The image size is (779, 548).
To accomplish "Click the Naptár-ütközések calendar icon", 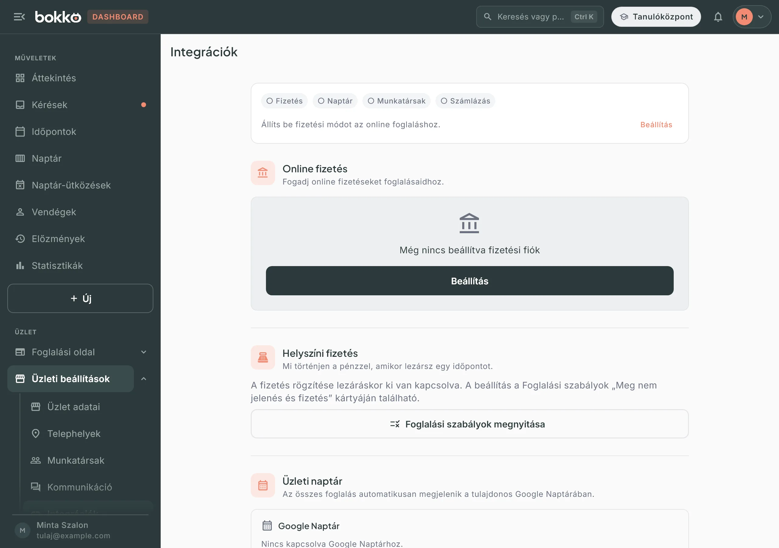I will (20, 185).
